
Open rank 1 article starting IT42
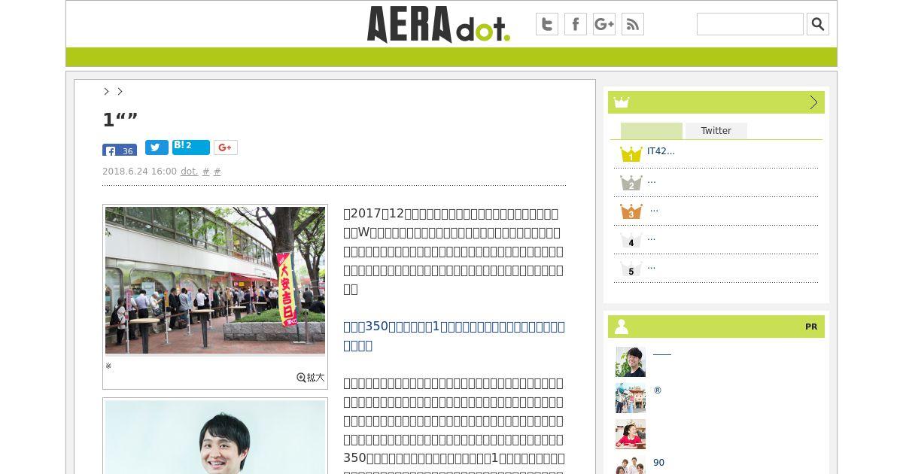pos(661,151)
